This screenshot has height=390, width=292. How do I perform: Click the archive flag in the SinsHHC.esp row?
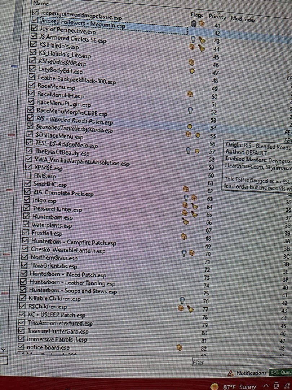186,190
